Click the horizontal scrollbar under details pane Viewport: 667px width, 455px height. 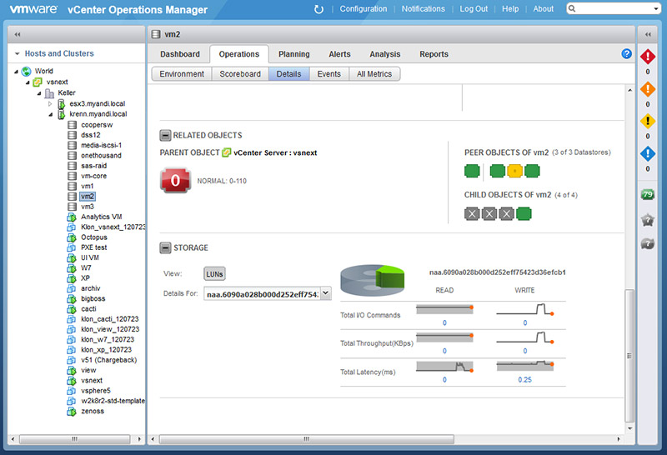(306, 439)
